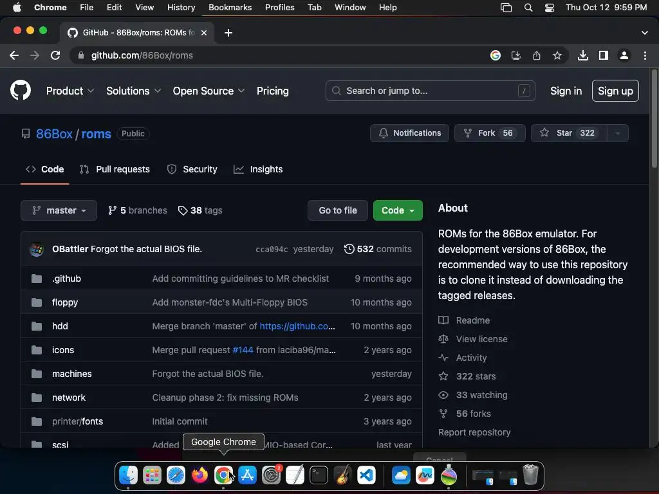The image size is (659, 494).
Task: Open Control Center in menu bar
Action: point(550,8)
